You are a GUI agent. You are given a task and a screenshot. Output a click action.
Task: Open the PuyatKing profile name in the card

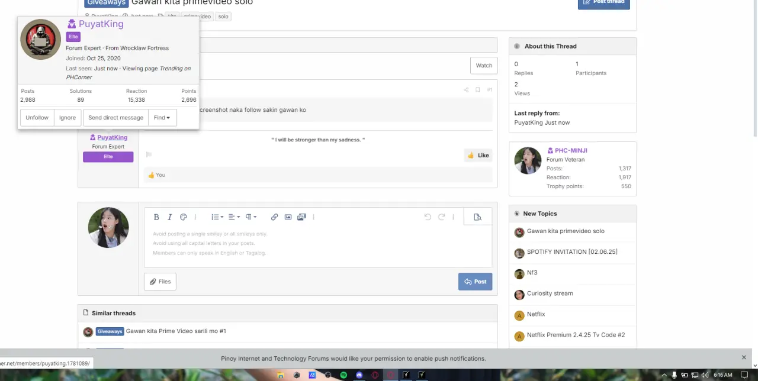point(101,24)
